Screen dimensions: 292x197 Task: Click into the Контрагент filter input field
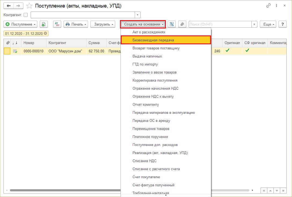click(83, 15)
